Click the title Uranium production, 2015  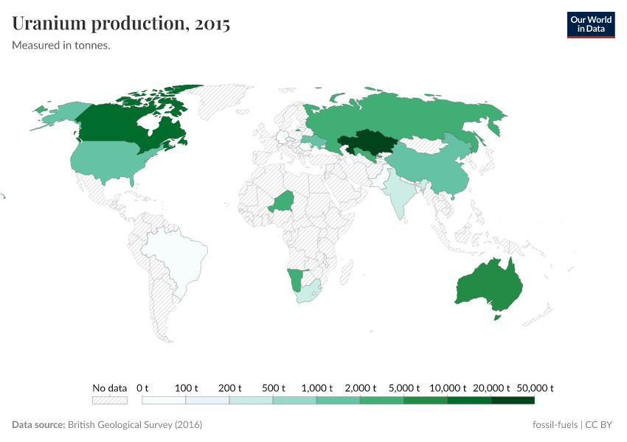120,23
